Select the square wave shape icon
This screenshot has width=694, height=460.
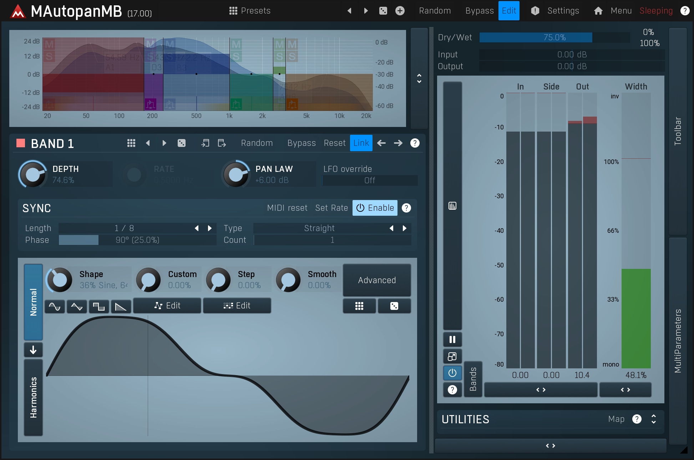coord(98,306)
